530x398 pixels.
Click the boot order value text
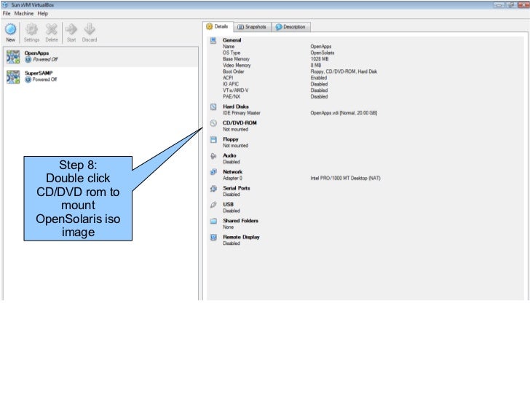point(344,71)
